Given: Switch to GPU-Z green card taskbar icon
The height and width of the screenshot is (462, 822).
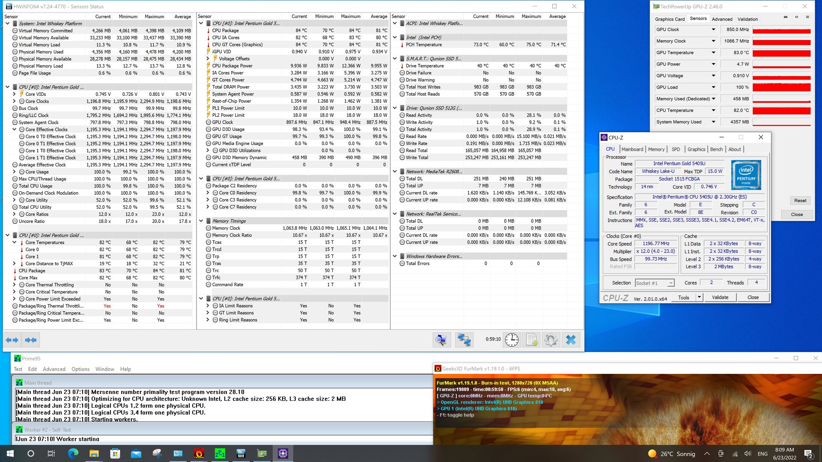Looking at the screenshot, I should coord(262,453).
